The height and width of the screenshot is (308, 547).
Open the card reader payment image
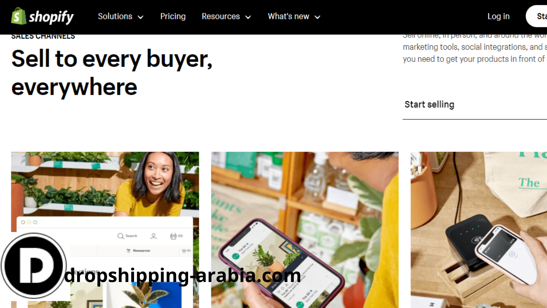click(x=479, y=230)
